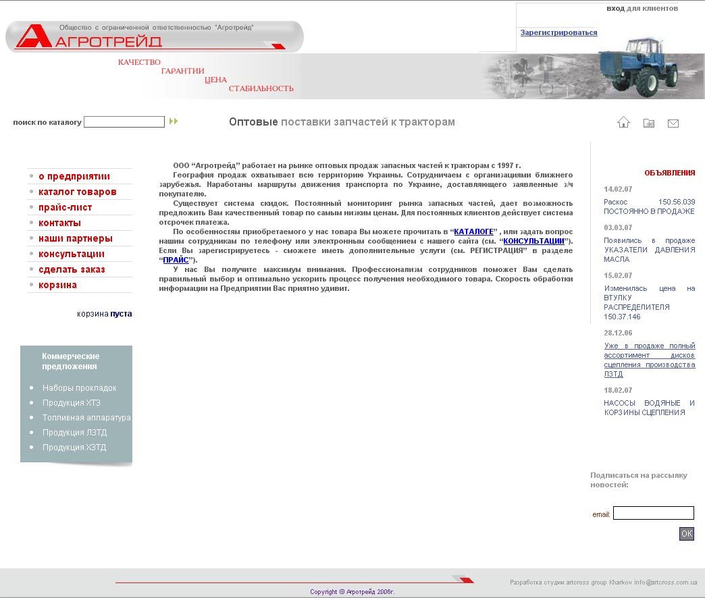Viewport: 705px width, 598px height.
Task: Follow the 'КОНСУЛЬТАЦИИ' text link
Action: 533,241
